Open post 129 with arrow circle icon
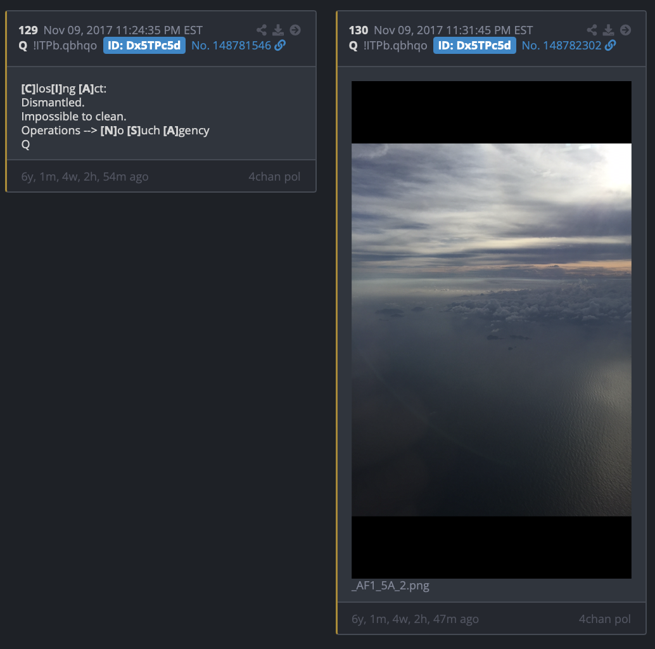655x649 pixels. 295,30
